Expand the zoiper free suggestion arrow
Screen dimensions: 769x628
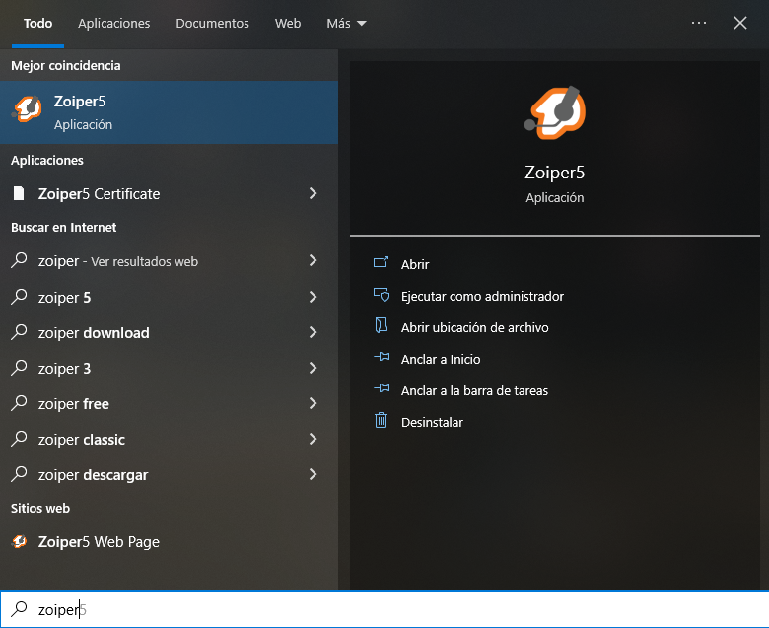pos(313,403)
